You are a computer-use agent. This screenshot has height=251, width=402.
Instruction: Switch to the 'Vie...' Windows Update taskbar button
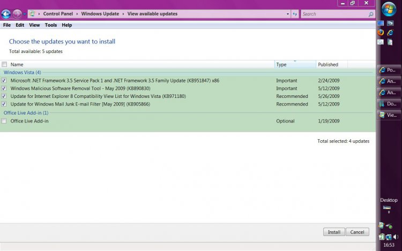tap(389, 115)
